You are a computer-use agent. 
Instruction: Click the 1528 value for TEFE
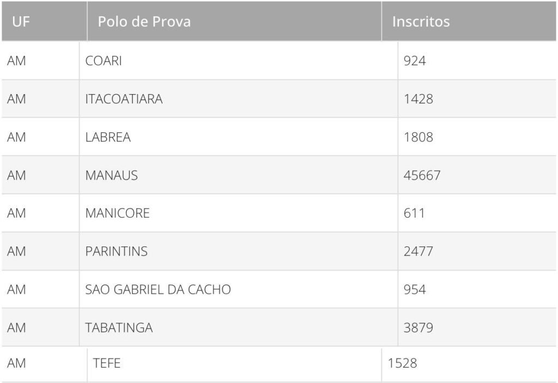(x=402, y=363)
